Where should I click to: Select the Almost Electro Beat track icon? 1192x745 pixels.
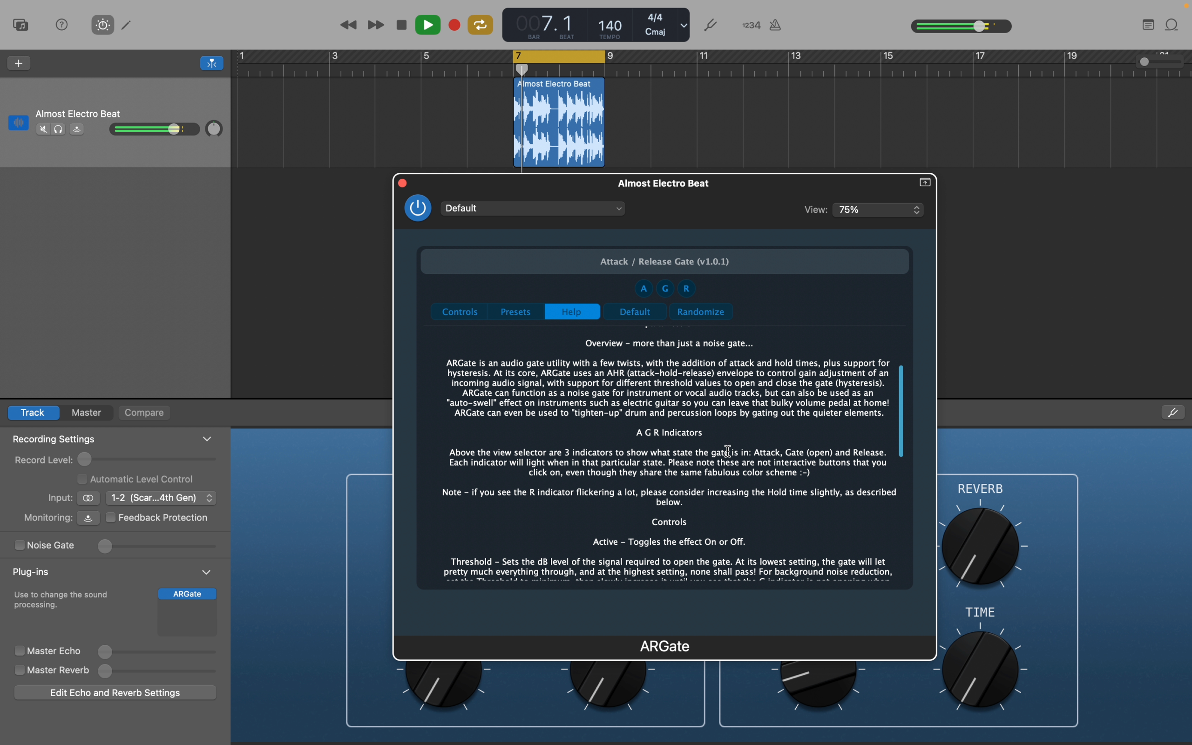19,122
